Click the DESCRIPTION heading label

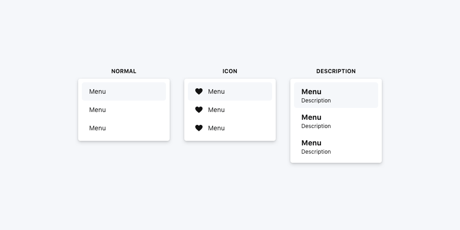click(336, 71)
